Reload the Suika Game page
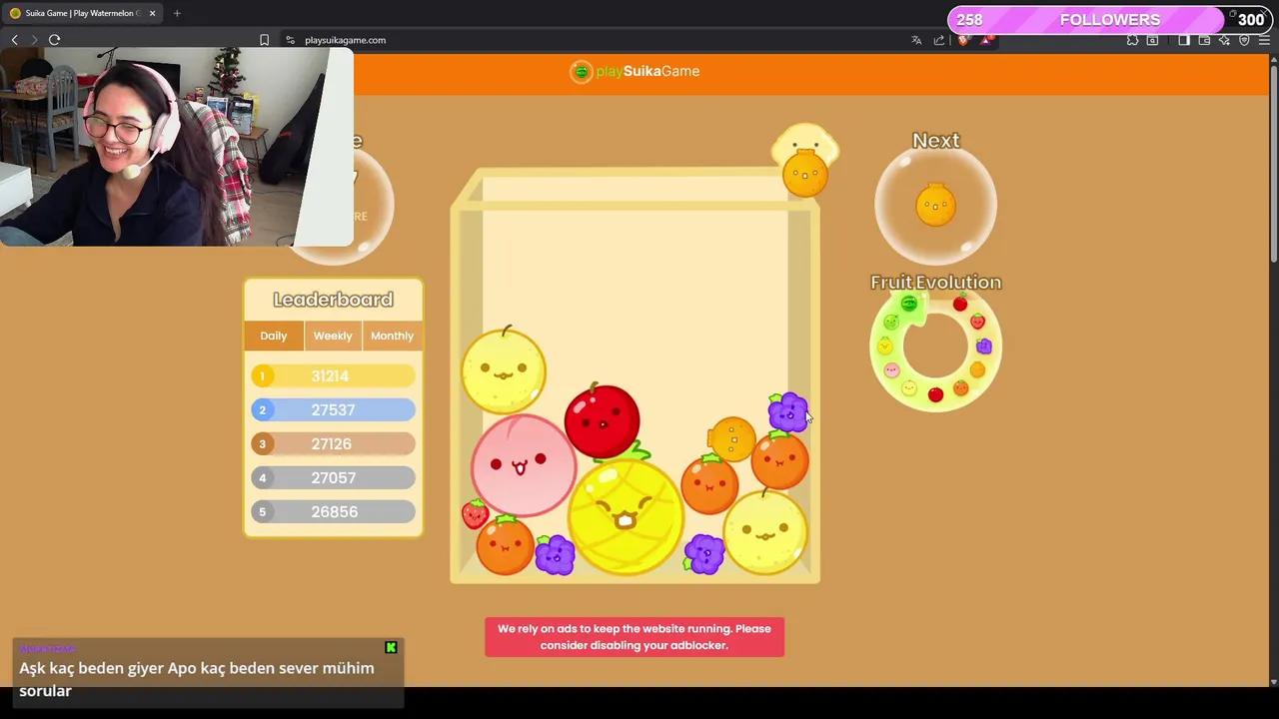The image size is (1279, 719). (54, 40)
